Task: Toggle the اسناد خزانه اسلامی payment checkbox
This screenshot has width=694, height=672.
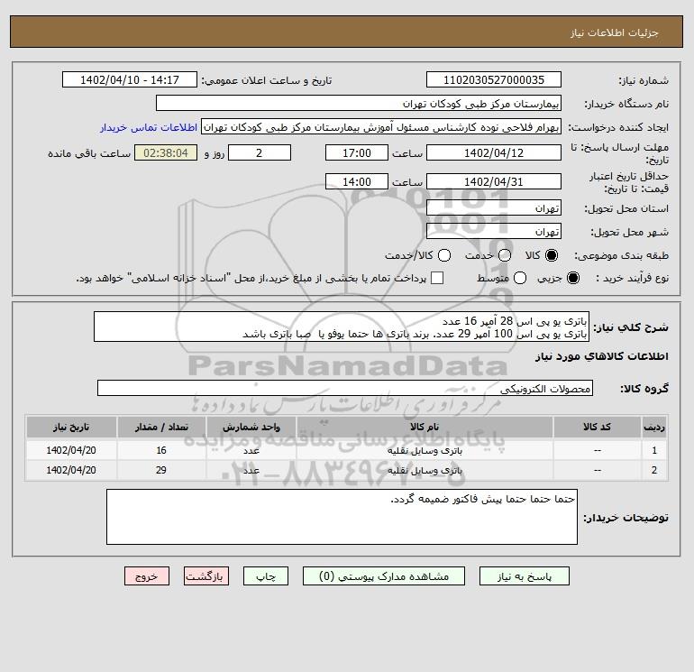Action: tap(437, 279)
